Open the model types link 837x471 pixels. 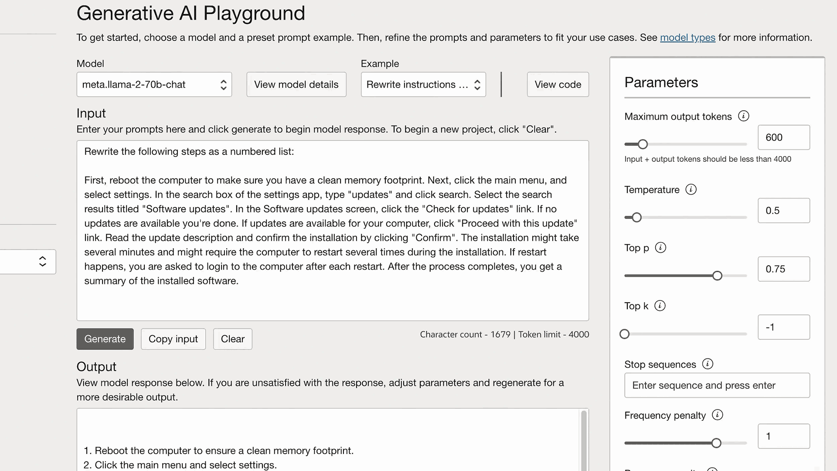(687, 38)
